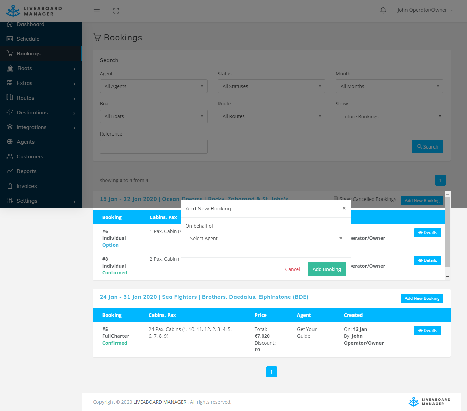467x411 pixels.
Task: Click the bookings panel vertical scrollbar
Action: [448, 233]
